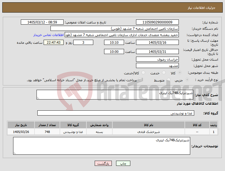Select the کالا/خدمت radio button

click(x=143, y=73)
